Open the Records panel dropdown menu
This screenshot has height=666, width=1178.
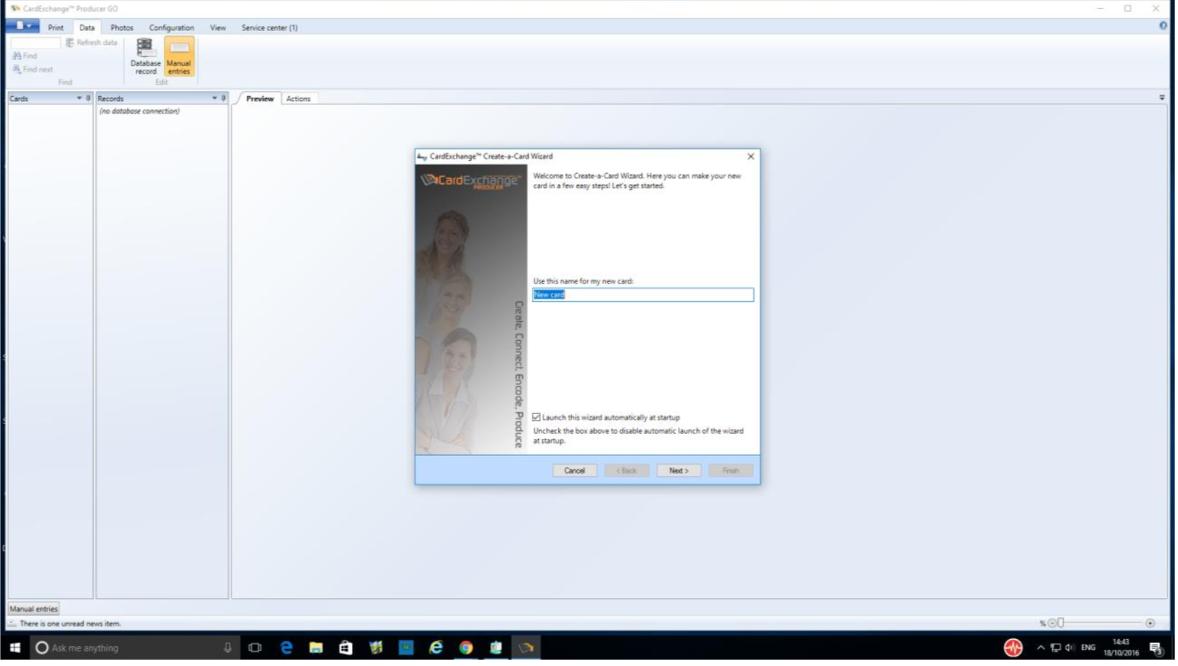click(215, 98)
